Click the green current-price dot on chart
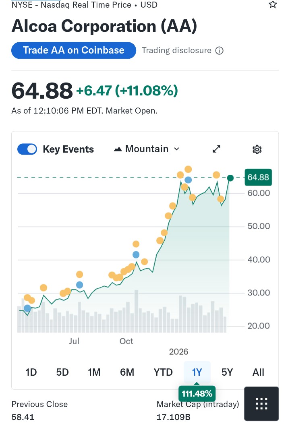 tap(230, 178)
